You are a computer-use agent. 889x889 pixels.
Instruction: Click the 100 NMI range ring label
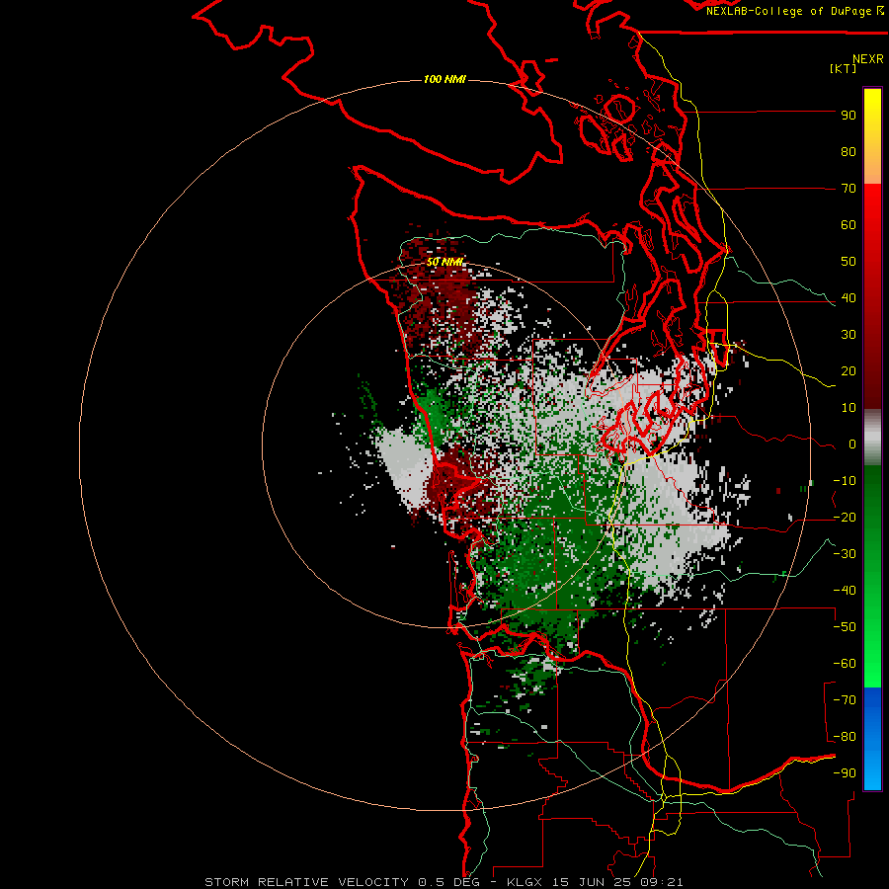[444, 79]
